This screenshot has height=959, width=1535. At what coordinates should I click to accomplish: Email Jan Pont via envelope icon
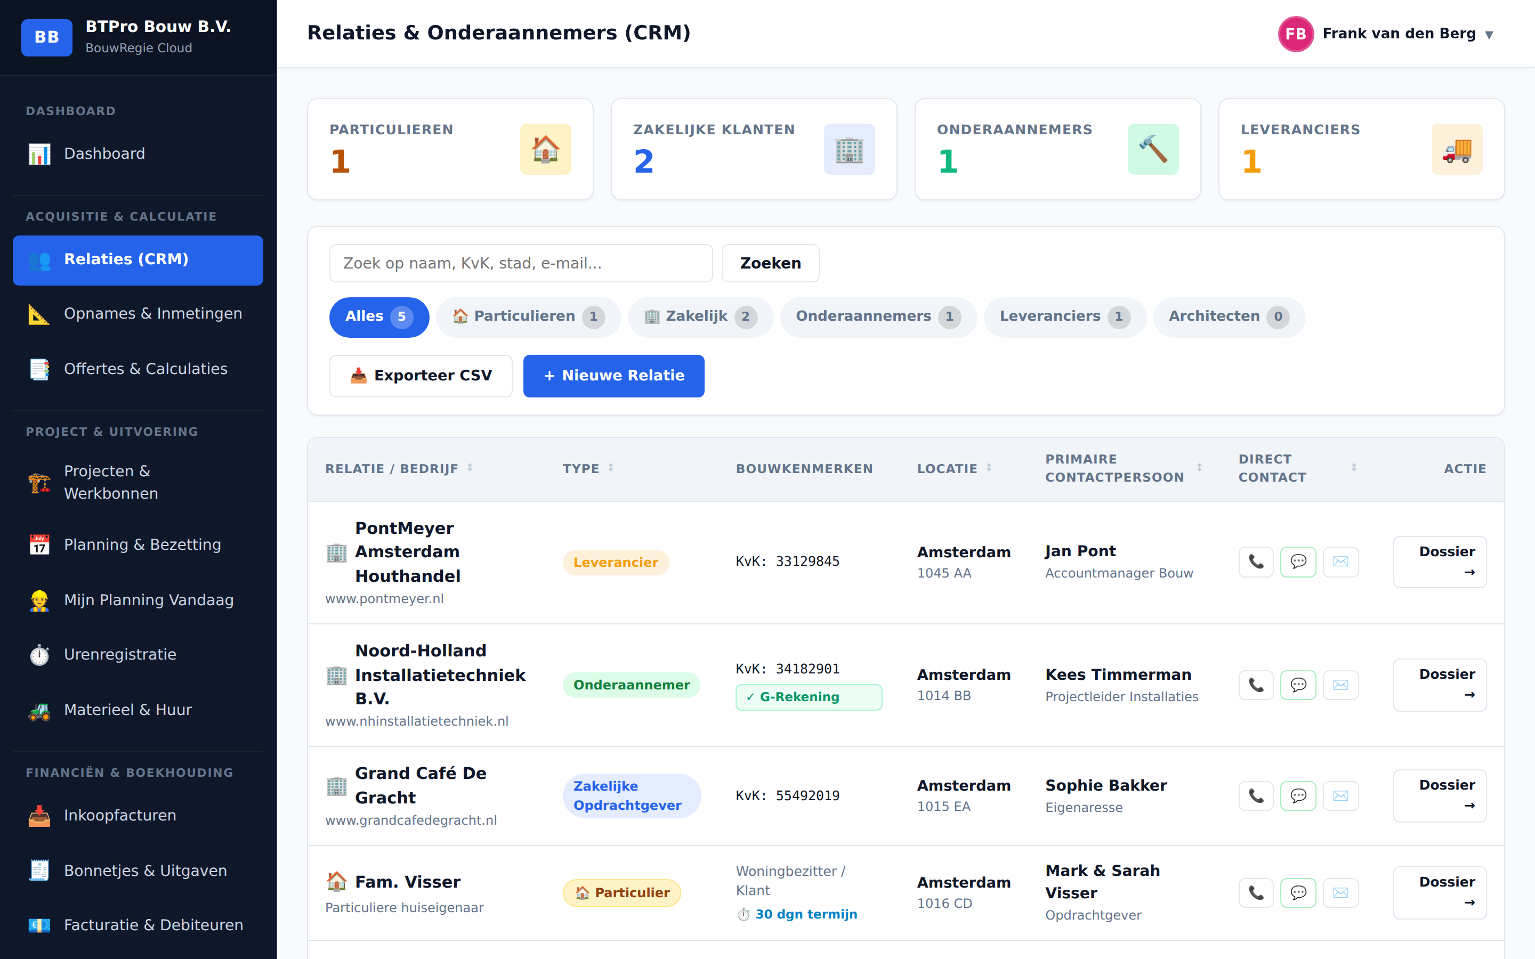[x=1341, y=562]
